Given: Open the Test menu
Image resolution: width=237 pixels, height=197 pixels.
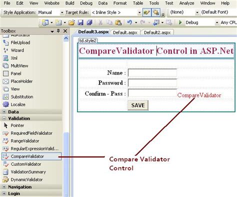Looking at the screenshot, I should click(x=169, y=3).
